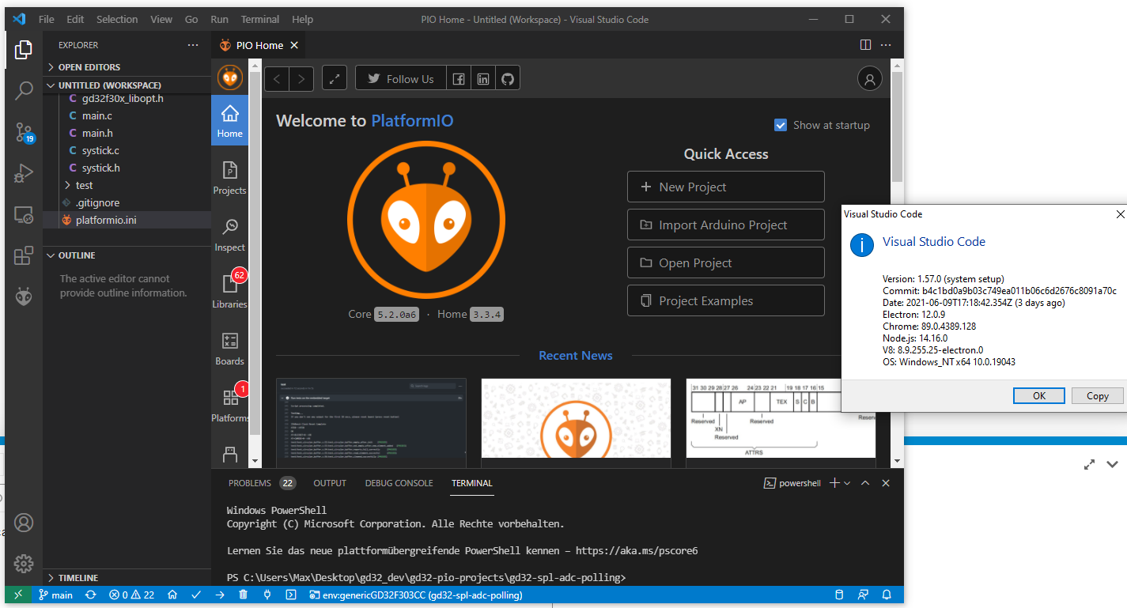Go to PIO Home tab in sidebar
Viewport: 1127px width, 608px height.
[229, 120]
